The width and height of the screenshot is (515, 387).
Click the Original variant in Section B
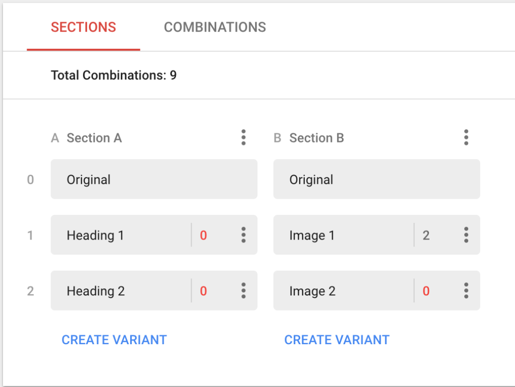click(x=376, y=180)
